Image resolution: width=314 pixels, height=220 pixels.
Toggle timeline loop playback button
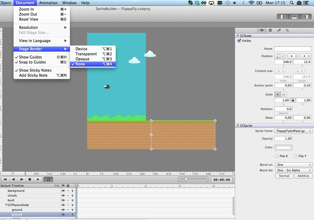[48, 179]
